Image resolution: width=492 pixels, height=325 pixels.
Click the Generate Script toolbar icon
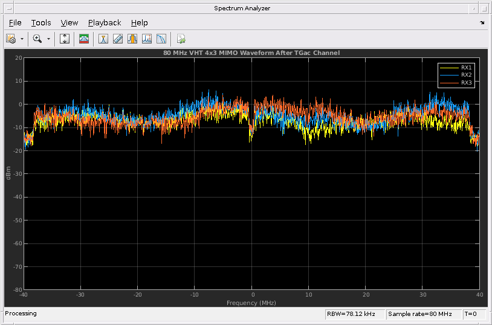181,39
